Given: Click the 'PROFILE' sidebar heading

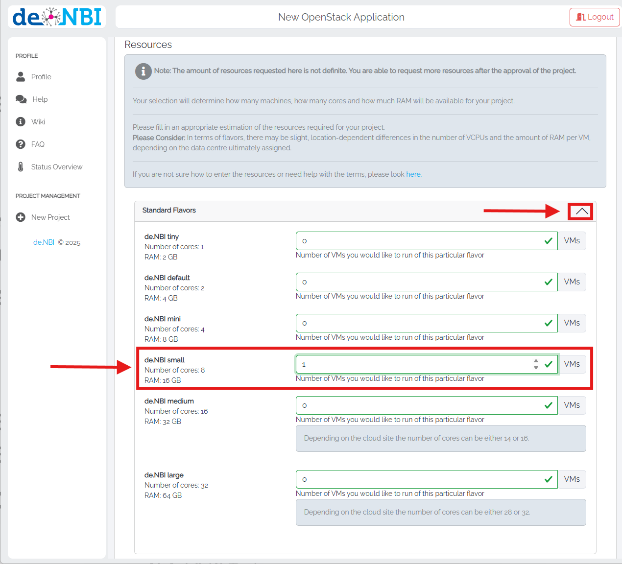Looking at the screenshot, I should (x=27, y=56).
